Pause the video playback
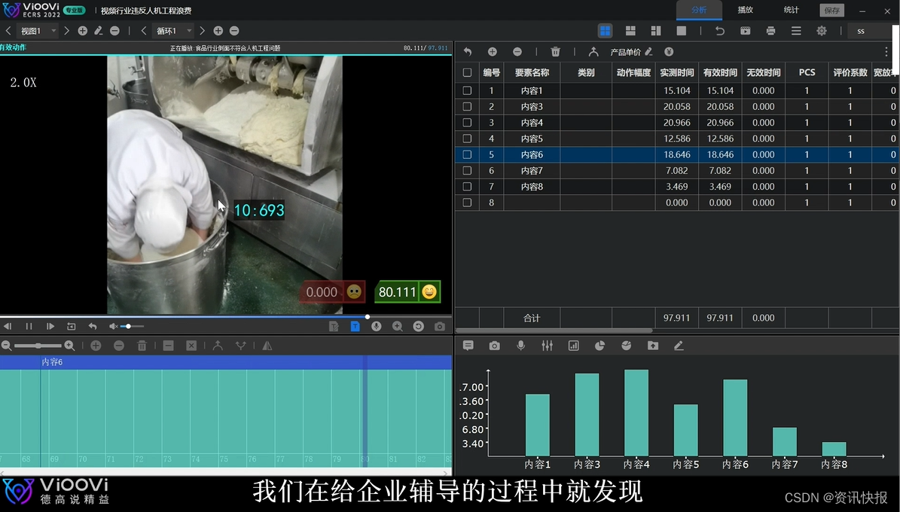This screenshot has width=900, height=512. 29,327
